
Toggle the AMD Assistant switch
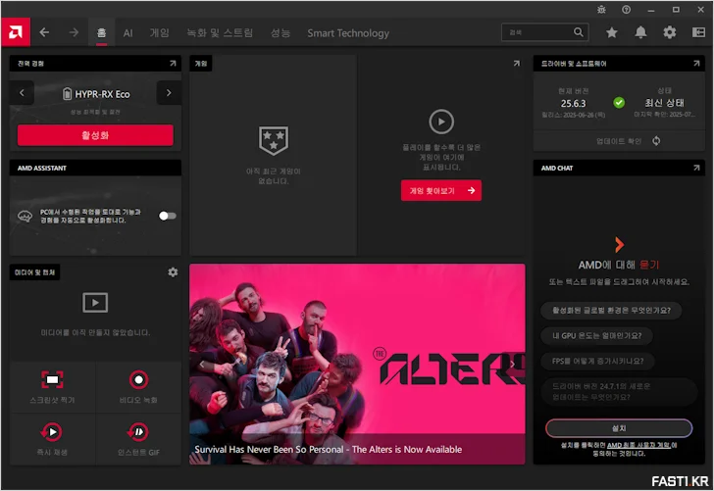(167, 216)
